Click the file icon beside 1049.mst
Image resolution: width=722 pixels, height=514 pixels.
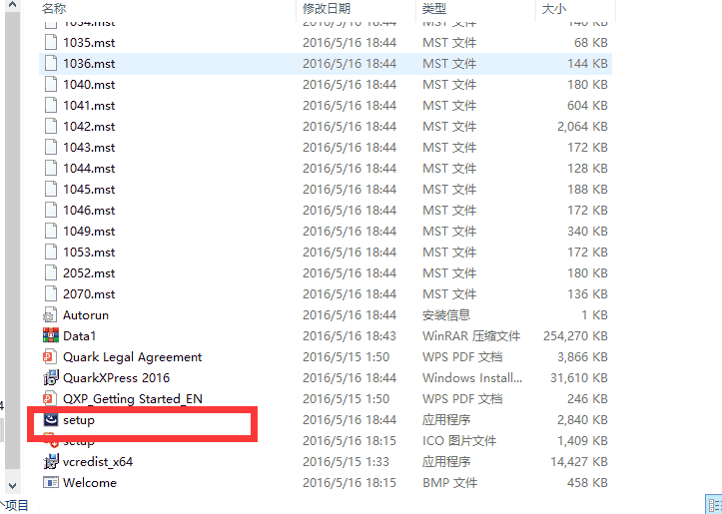click(51, 231)
